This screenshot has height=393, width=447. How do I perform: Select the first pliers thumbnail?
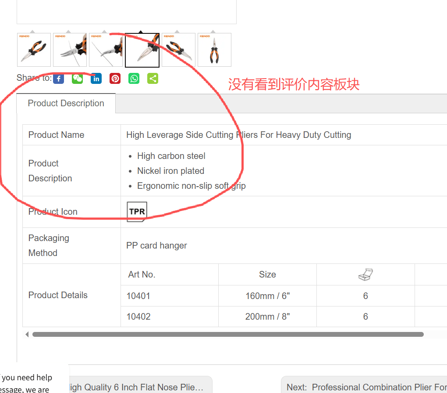[x=34, y=50]
